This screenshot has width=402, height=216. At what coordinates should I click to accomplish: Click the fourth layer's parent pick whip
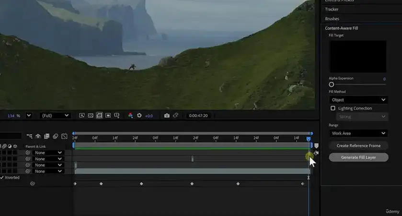click(x=28, y=171)
